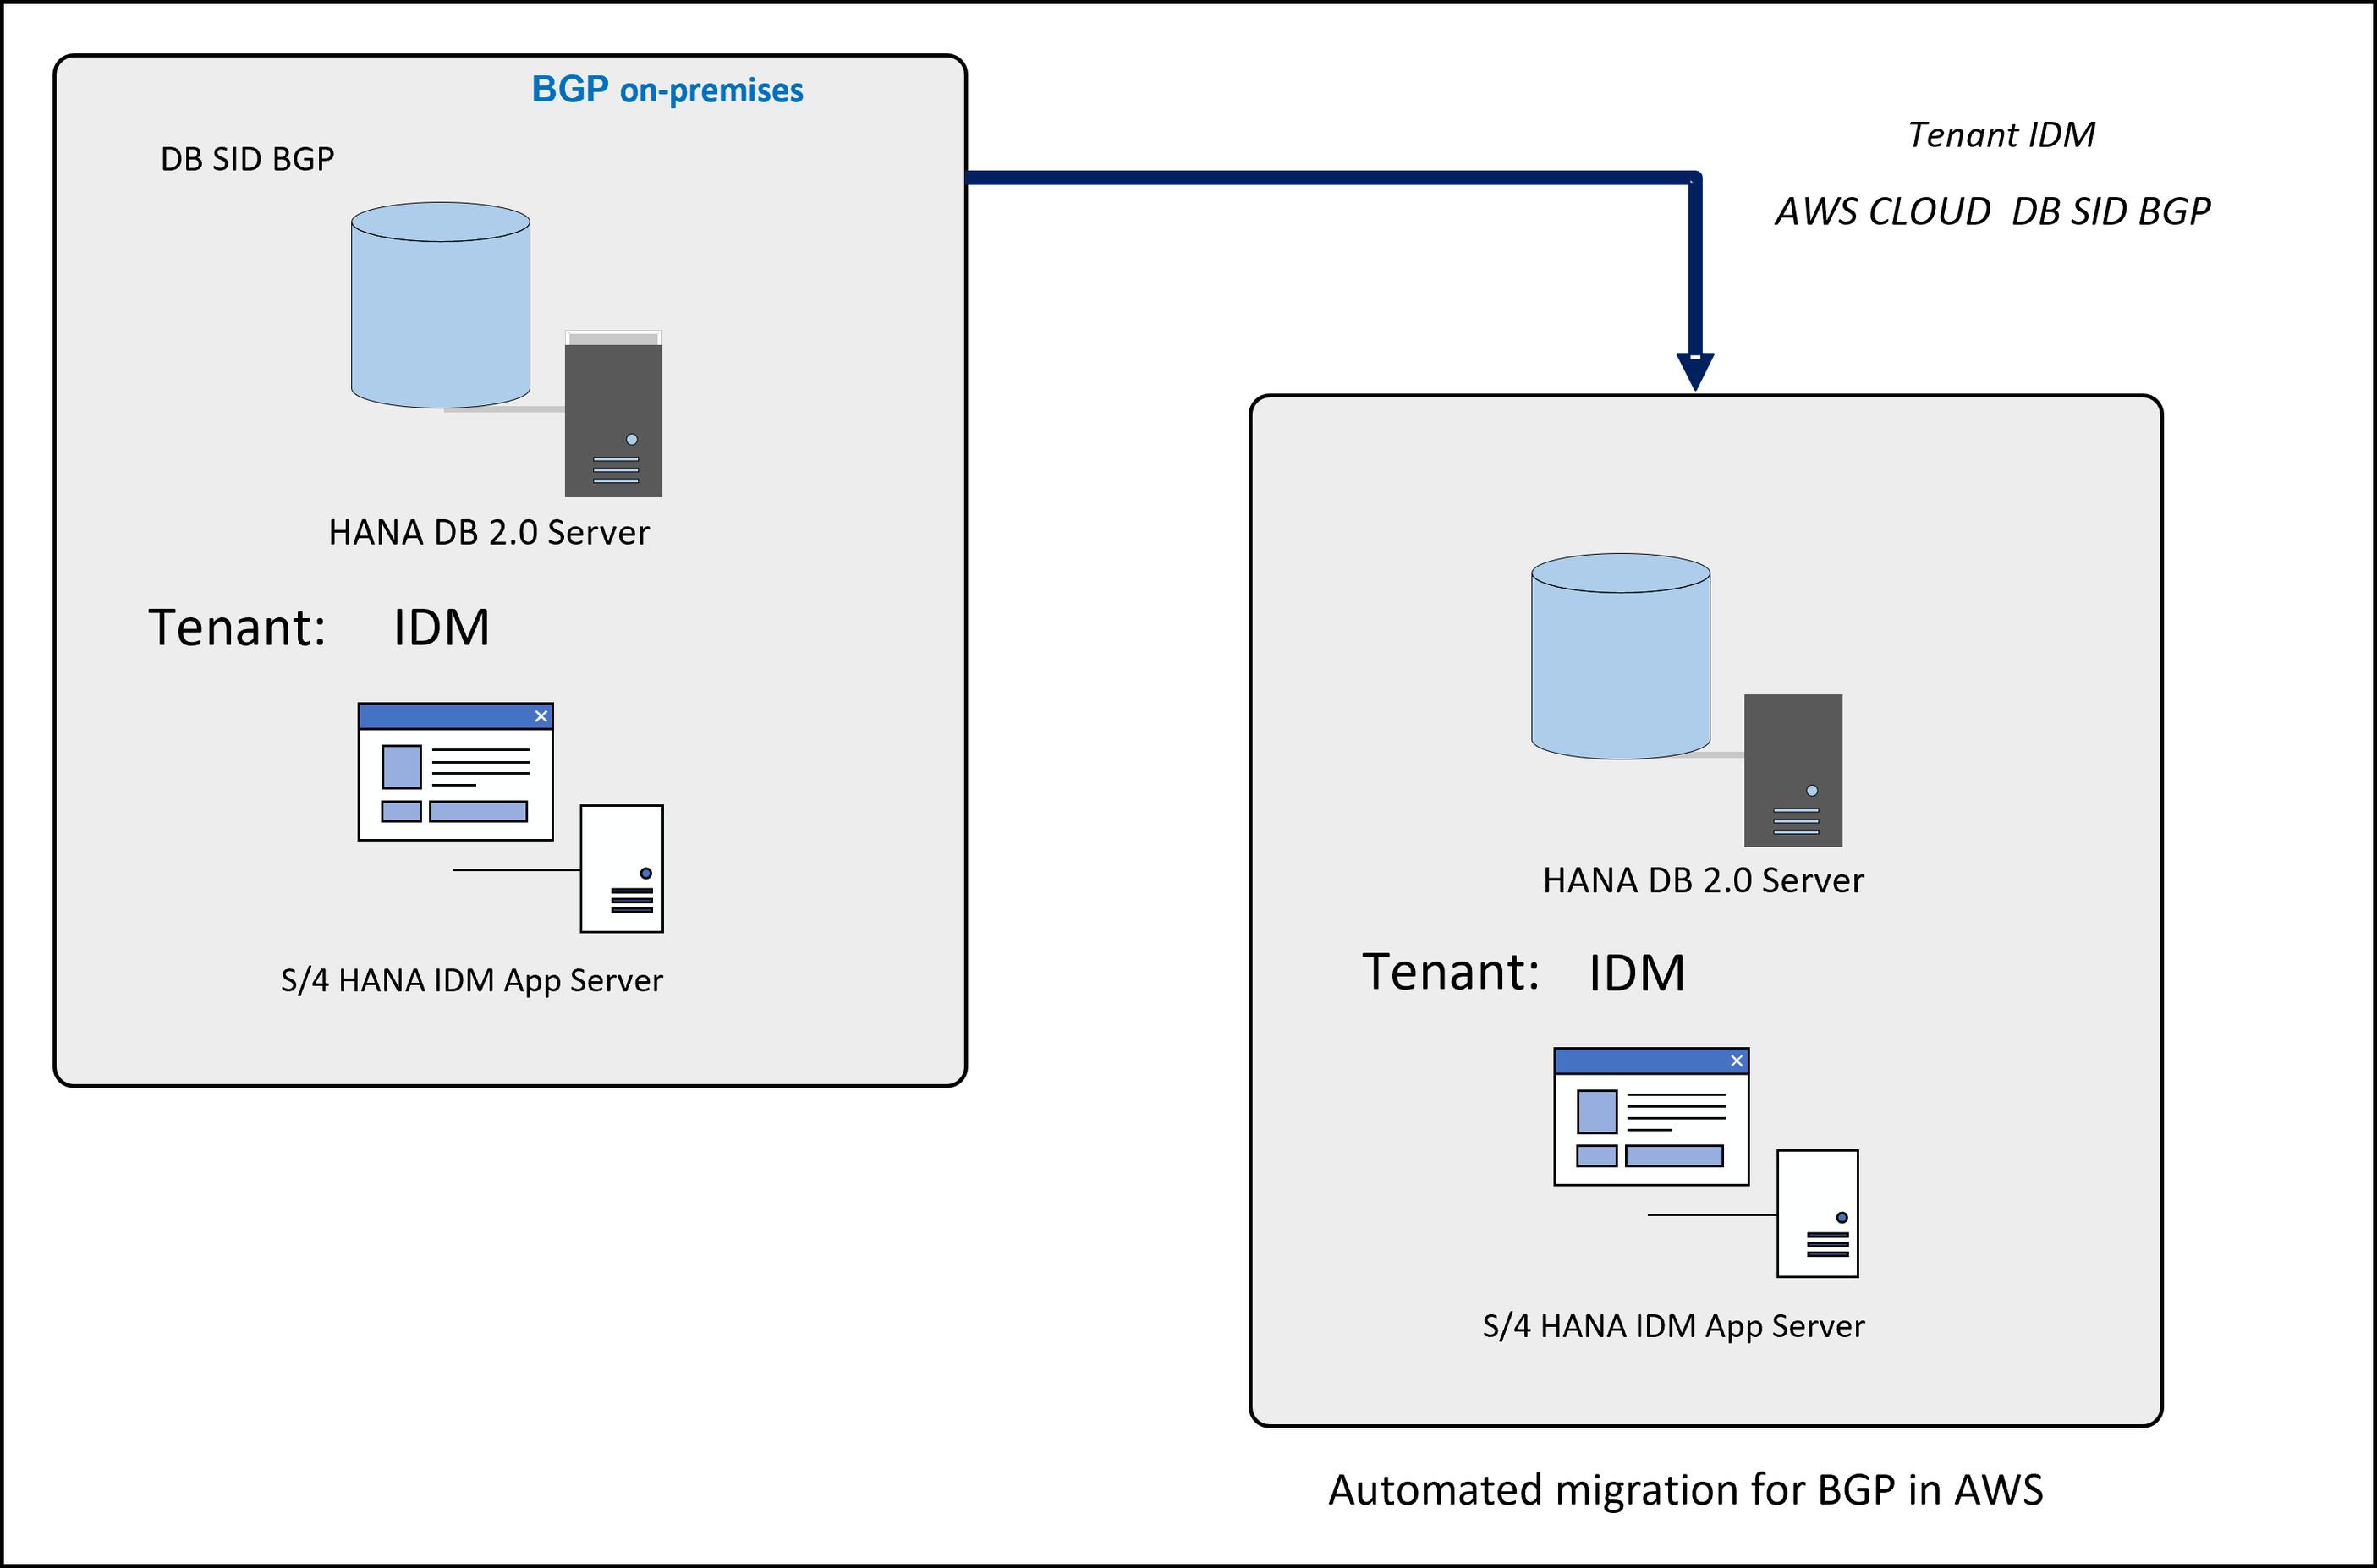Select the italic 'Tenant IDM' text
The height and width of the screenshot is (1568, 2377).
tap(2001, 135)
